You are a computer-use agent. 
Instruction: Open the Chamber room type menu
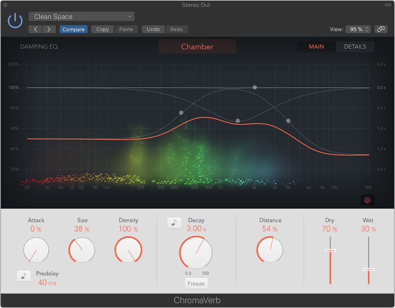point(197,46)
